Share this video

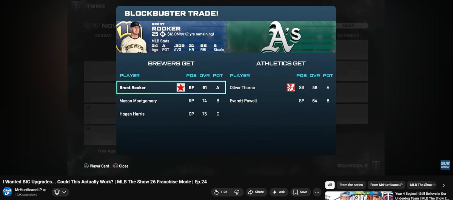[256, 192]
